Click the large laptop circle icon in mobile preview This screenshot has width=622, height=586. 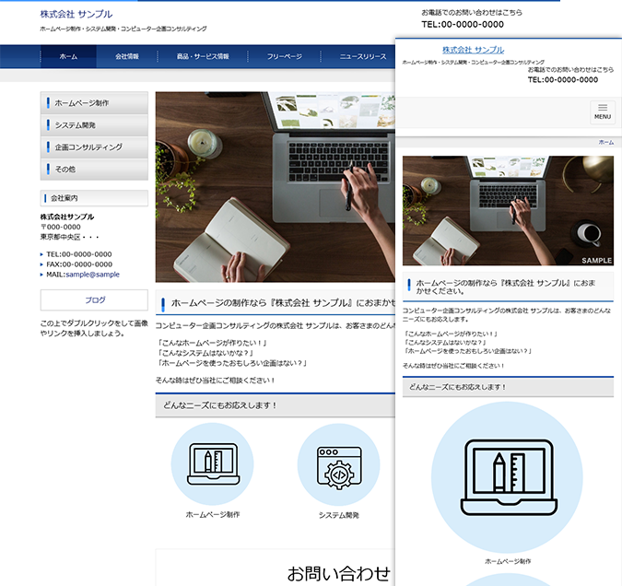point(507,476)
